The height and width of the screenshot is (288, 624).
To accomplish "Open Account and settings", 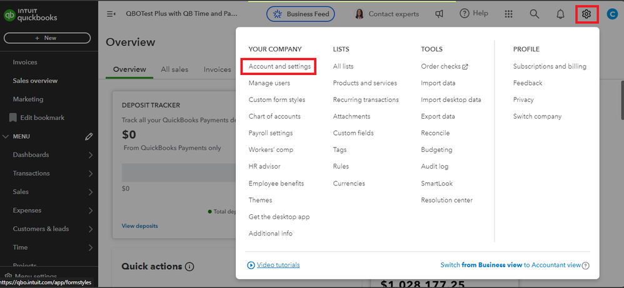I will tap(279, 66).
